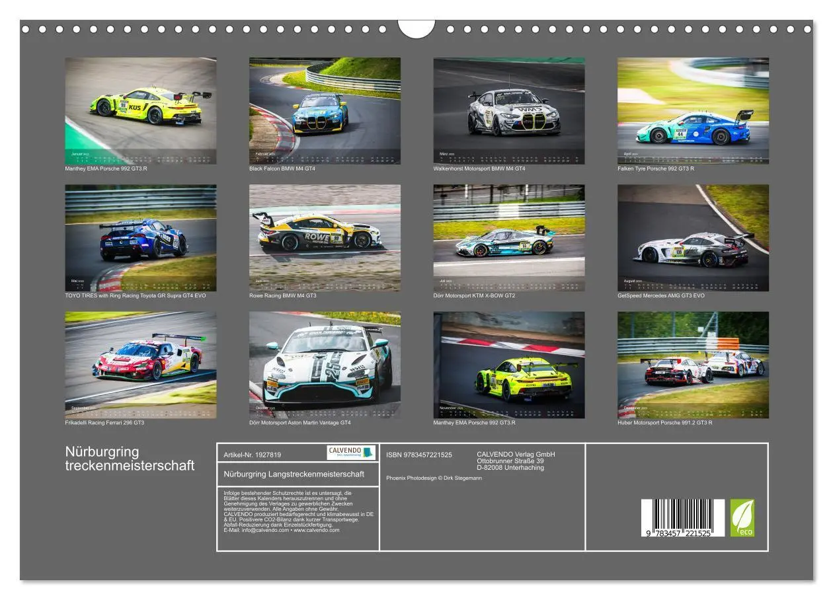This screenshot has height=600, width=833.
Task: Click the green eco leaf icon
Action: (742, 517)
